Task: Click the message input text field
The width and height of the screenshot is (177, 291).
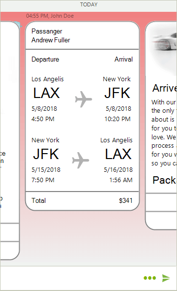Action: [70, 278]
